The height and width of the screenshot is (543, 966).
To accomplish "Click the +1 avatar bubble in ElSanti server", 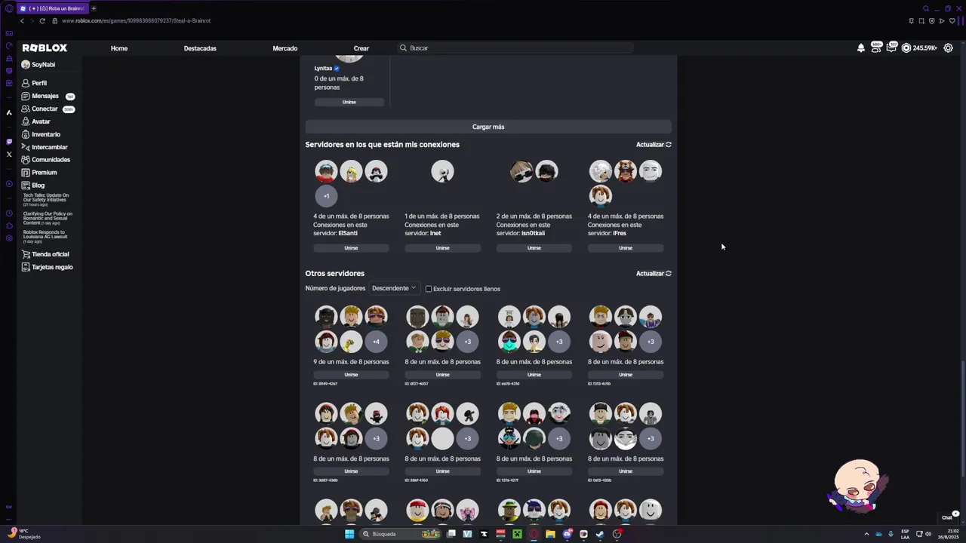I will click(326, 196).
